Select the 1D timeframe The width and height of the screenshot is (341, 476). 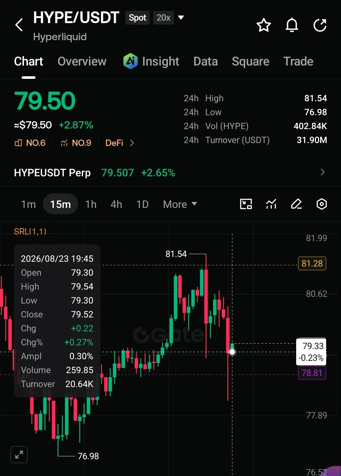click(142, 204)
